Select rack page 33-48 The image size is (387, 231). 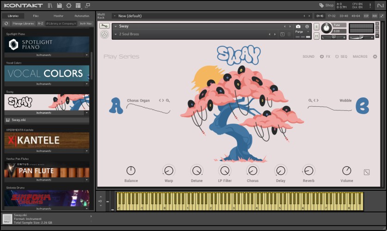pos(344,16)
